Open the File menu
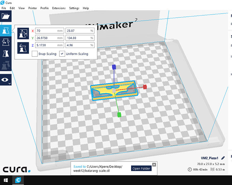The width and height of the screenshot is (232, 185). click(x=4, y=8)
